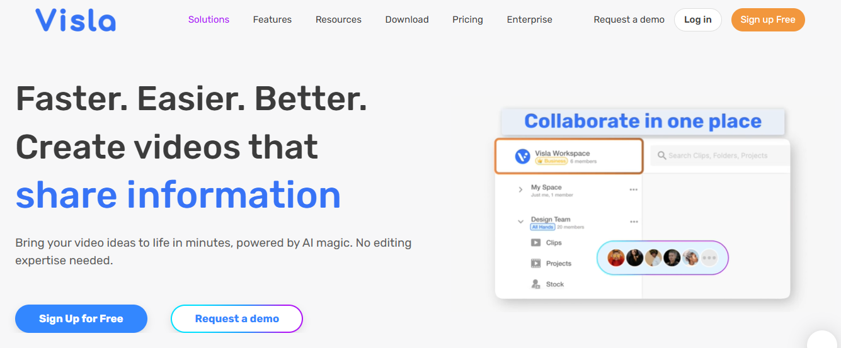Open the three-dot menu beside Design Team

[x=634, y=222]
